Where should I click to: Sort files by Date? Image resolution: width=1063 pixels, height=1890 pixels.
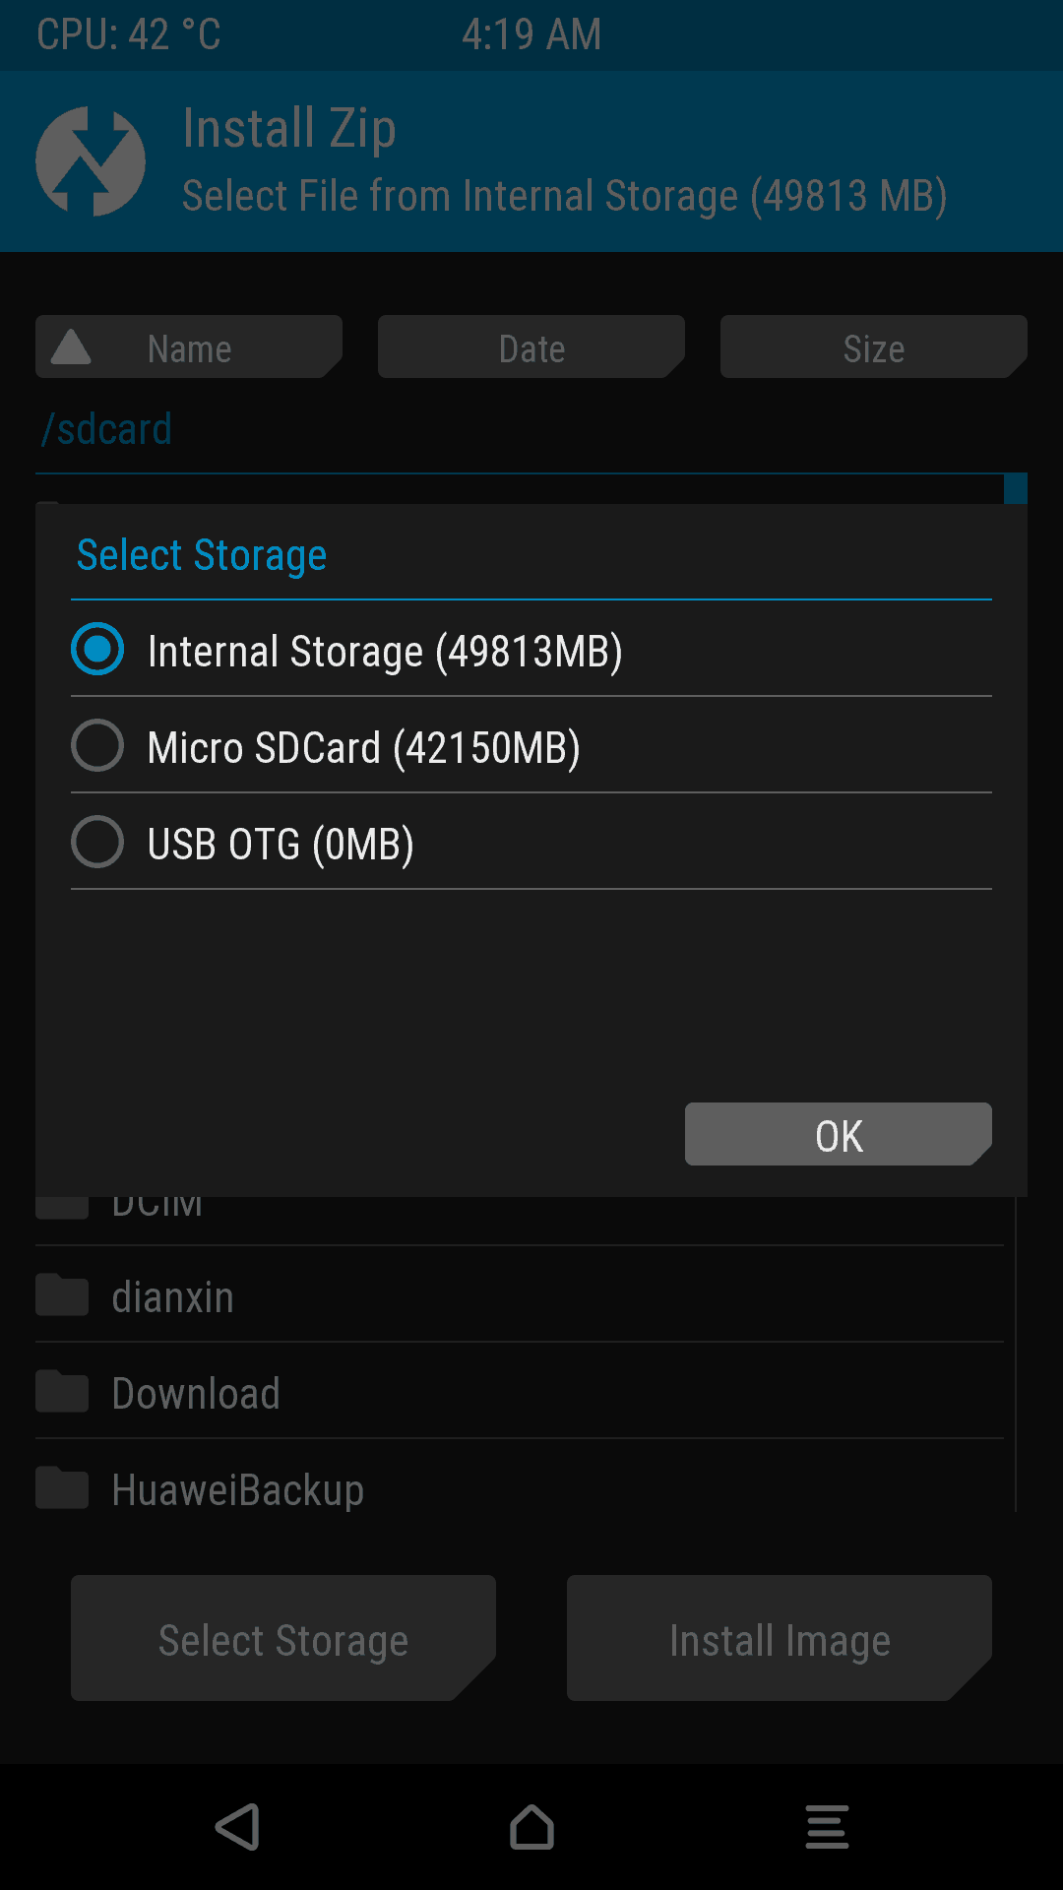(x=531, y=346)
